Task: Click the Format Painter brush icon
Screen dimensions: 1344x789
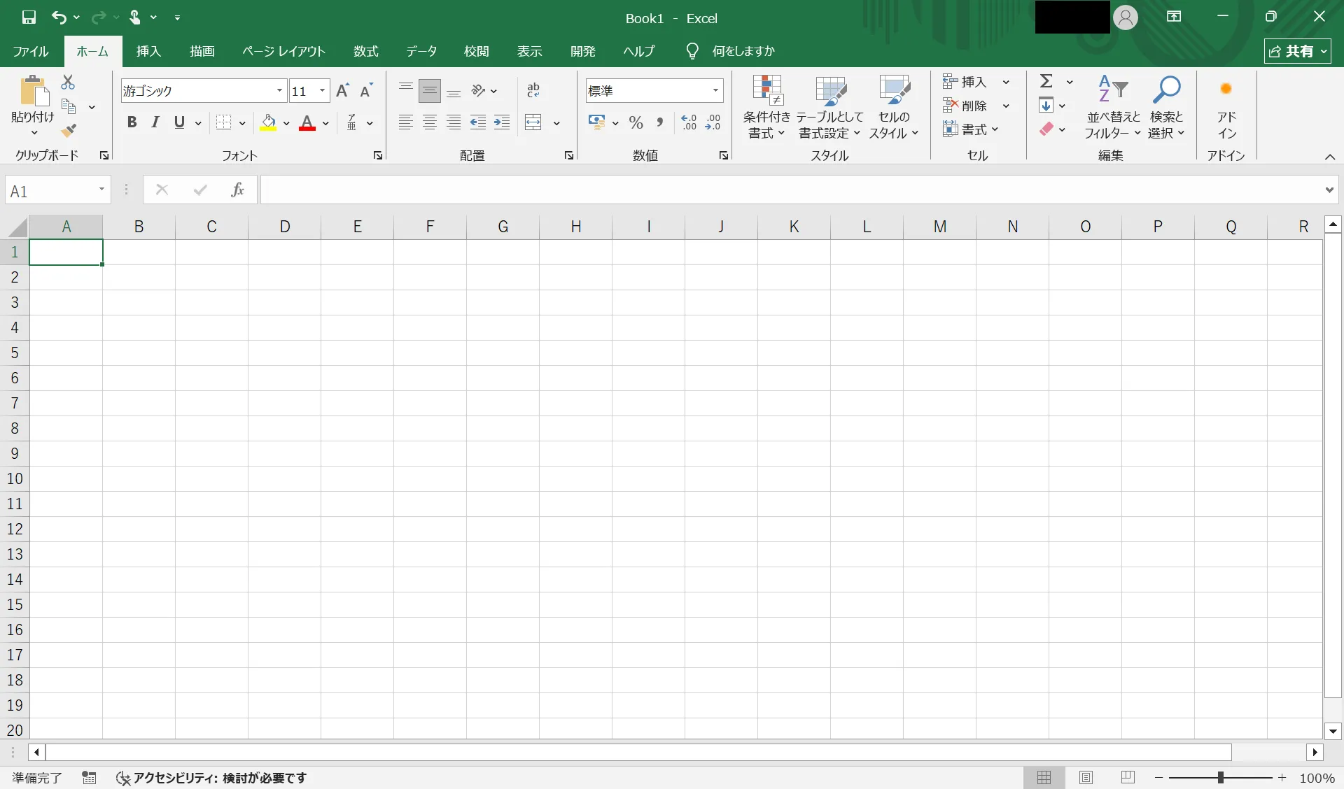Action: click(x=68, y=131)
